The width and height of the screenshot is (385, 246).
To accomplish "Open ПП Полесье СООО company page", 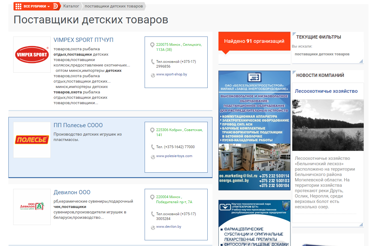I will 78,125.
